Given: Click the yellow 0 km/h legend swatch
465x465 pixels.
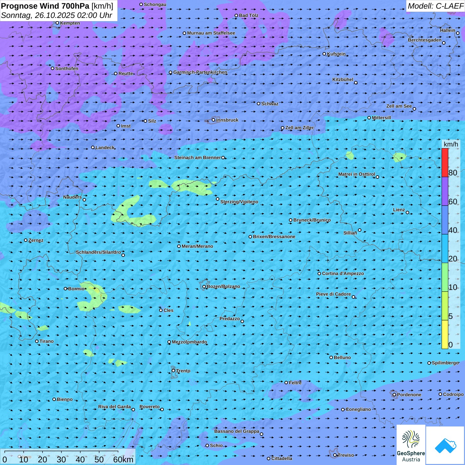Looking at the screenshot, I should (445, 334).
